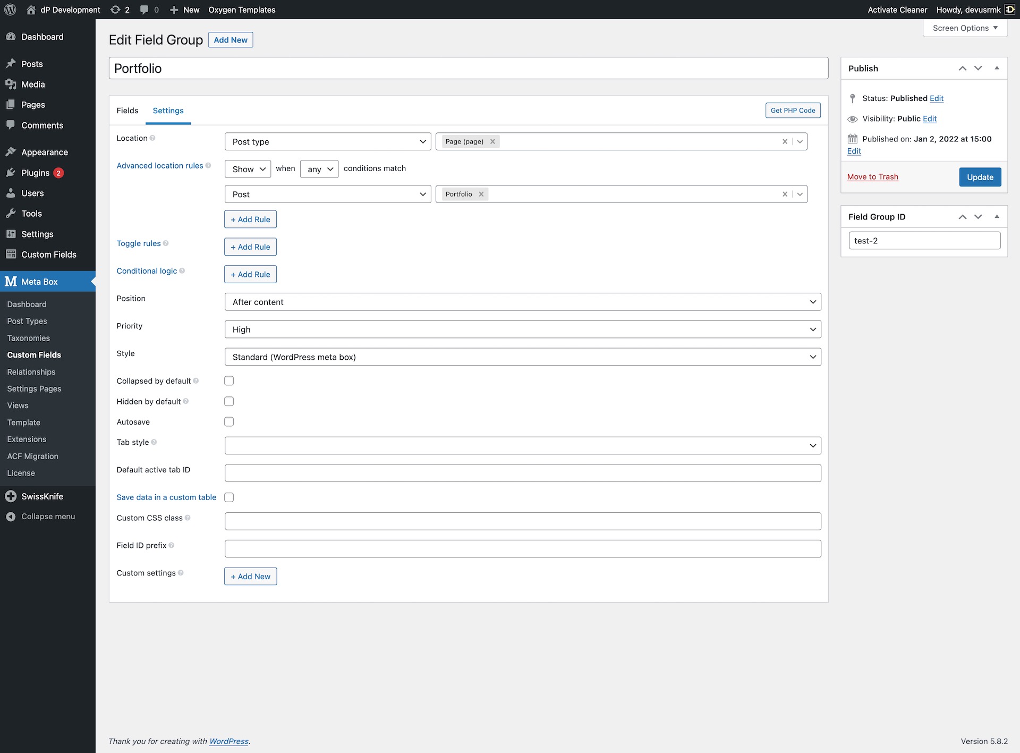Move Publish box up arrow
The width and height of the screenshot is (1020, 753).
coord(962,69)
